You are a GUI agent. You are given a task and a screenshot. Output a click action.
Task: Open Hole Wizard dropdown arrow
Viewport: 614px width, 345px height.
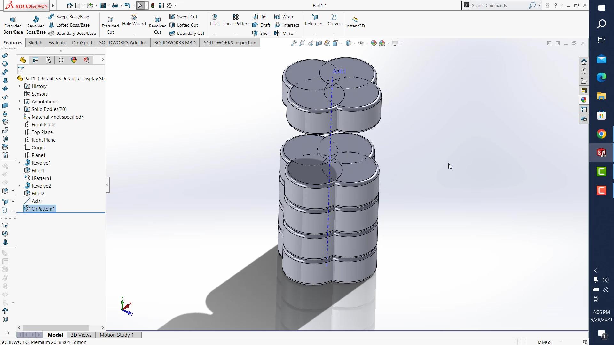point(134,34)
